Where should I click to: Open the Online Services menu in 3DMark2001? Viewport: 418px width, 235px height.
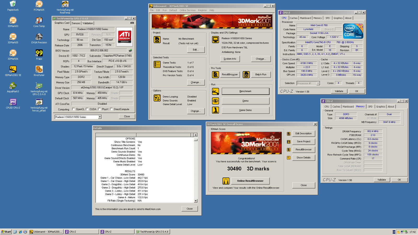pyautogui.click(x=188, y=10)
